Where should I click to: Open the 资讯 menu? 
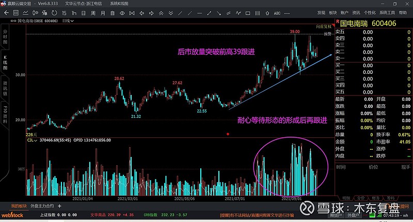click(x=356, y=12)
